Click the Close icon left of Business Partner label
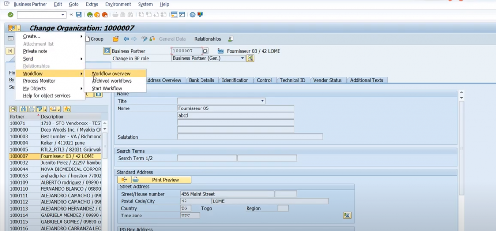The width and height of the screenshot is (496, 231). pos(107,51)
